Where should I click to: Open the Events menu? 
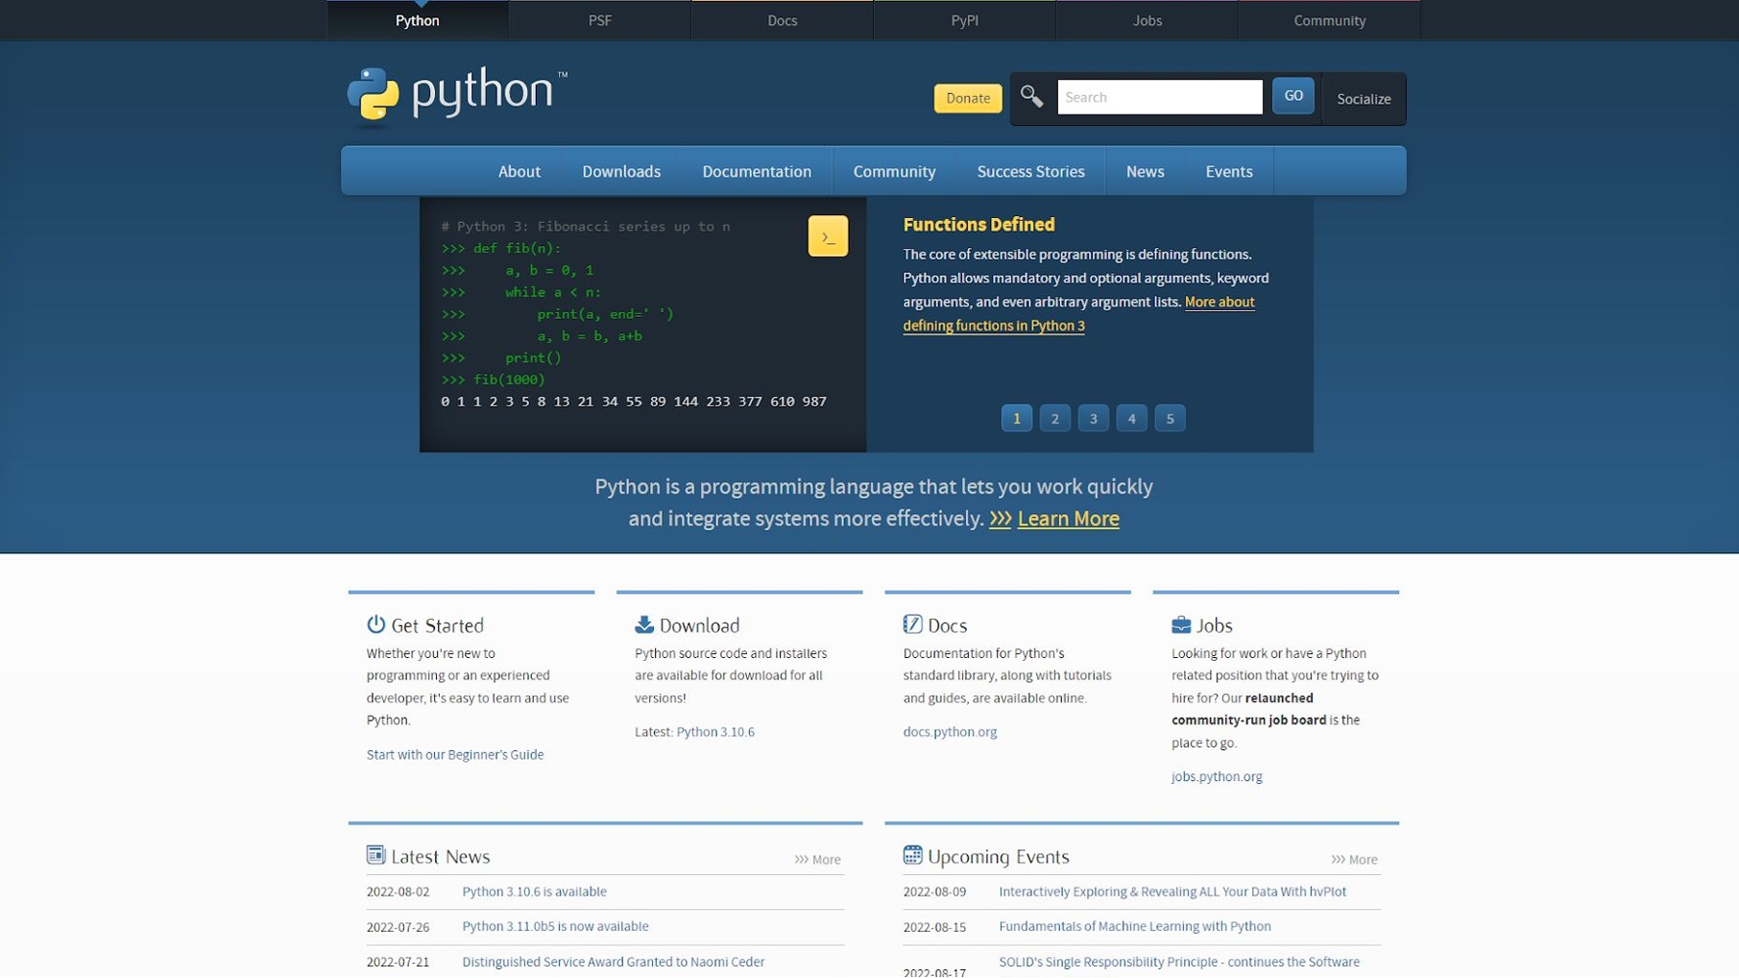(1229, 171)
